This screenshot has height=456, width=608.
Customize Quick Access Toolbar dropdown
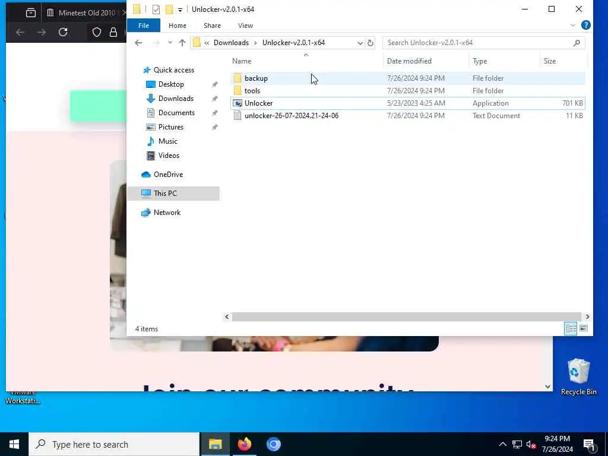point(180,9)
